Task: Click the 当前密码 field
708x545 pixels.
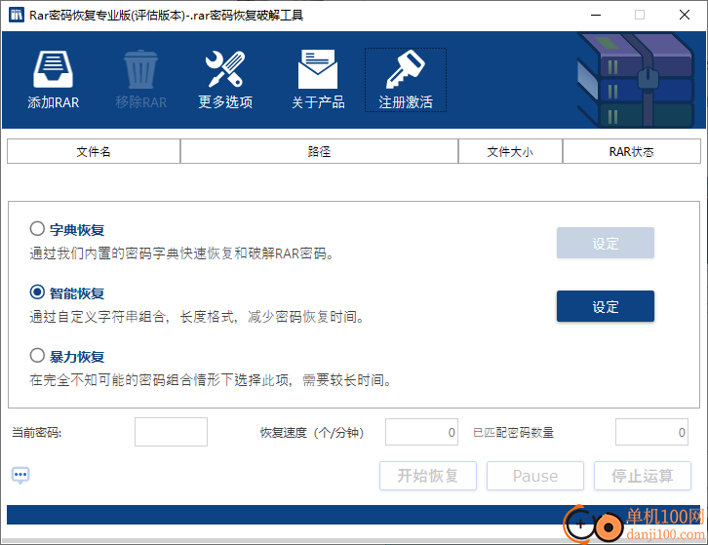Action: pos(171,432)
